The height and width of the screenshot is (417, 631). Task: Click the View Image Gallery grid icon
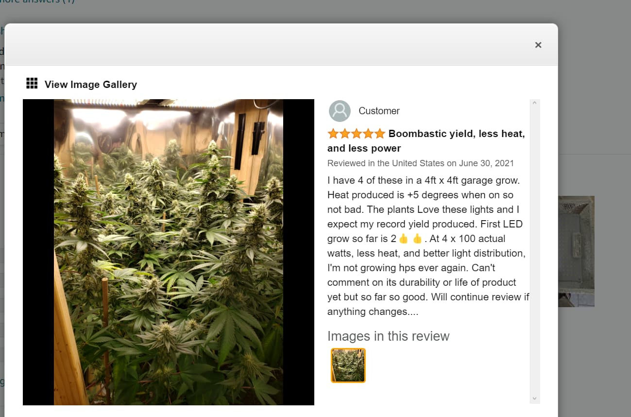point(32,84)
